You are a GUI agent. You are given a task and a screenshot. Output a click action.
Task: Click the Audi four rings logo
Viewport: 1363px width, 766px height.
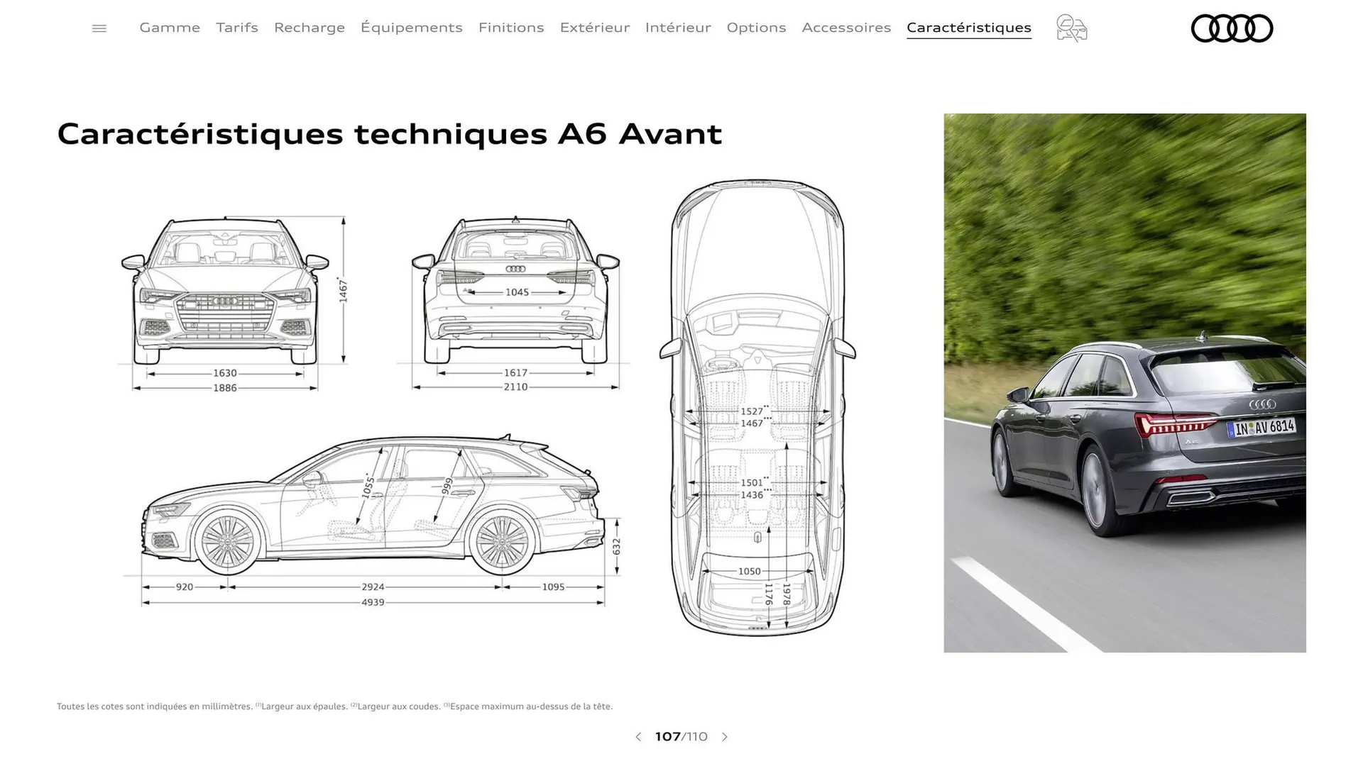point(1232,28)
